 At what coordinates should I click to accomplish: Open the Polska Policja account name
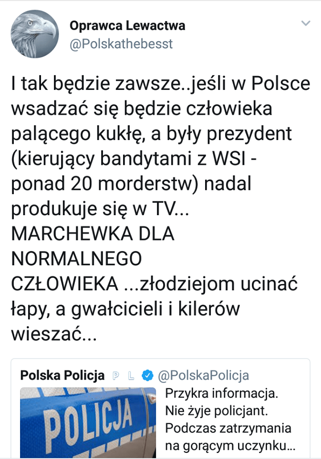pyautogui.click(x=62, y=375)
